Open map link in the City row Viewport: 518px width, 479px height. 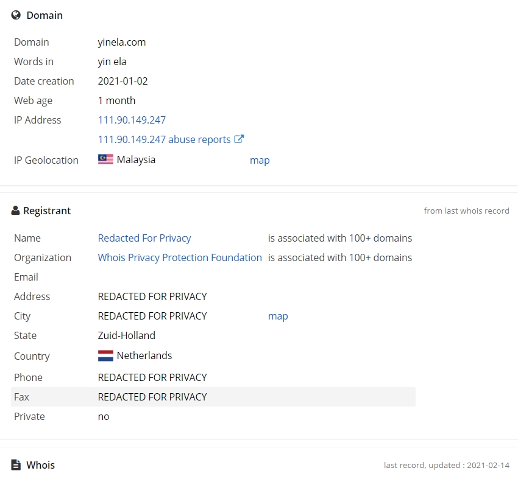tap(278, 316)
